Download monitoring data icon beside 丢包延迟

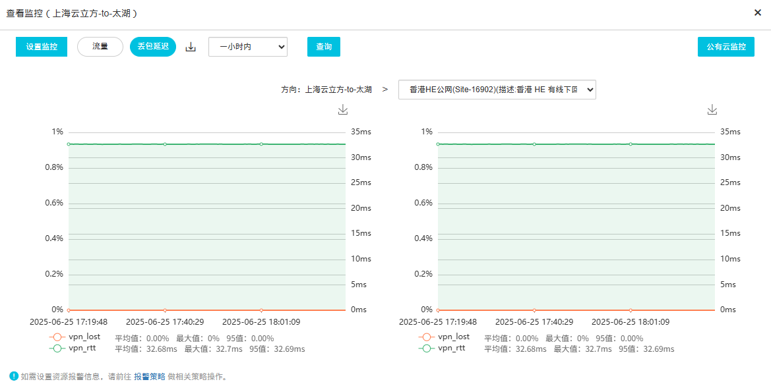pyautogui.click(x=191, y=47)
